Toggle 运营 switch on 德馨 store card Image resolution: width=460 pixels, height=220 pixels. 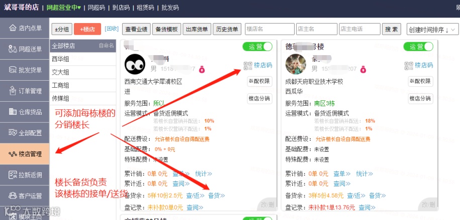click(x=418, y=47)
